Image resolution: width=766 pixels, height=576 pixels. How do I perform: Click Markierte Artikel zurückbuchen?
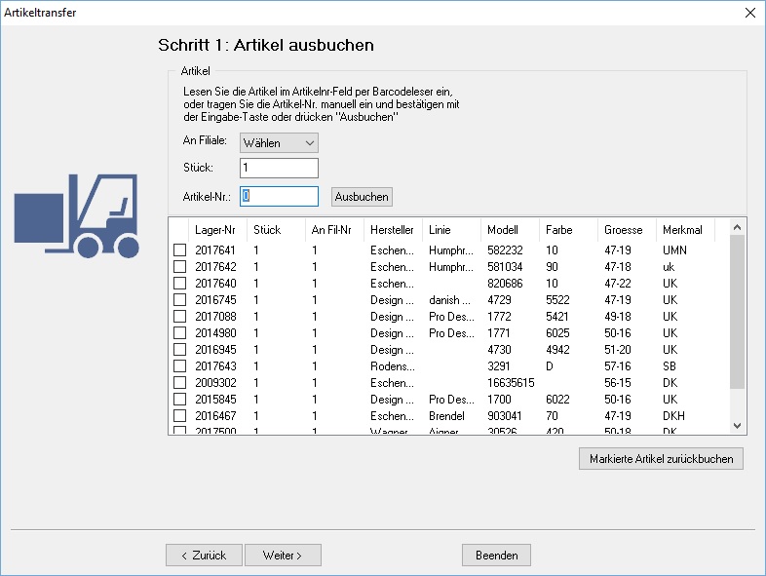(x=661, y=459)
